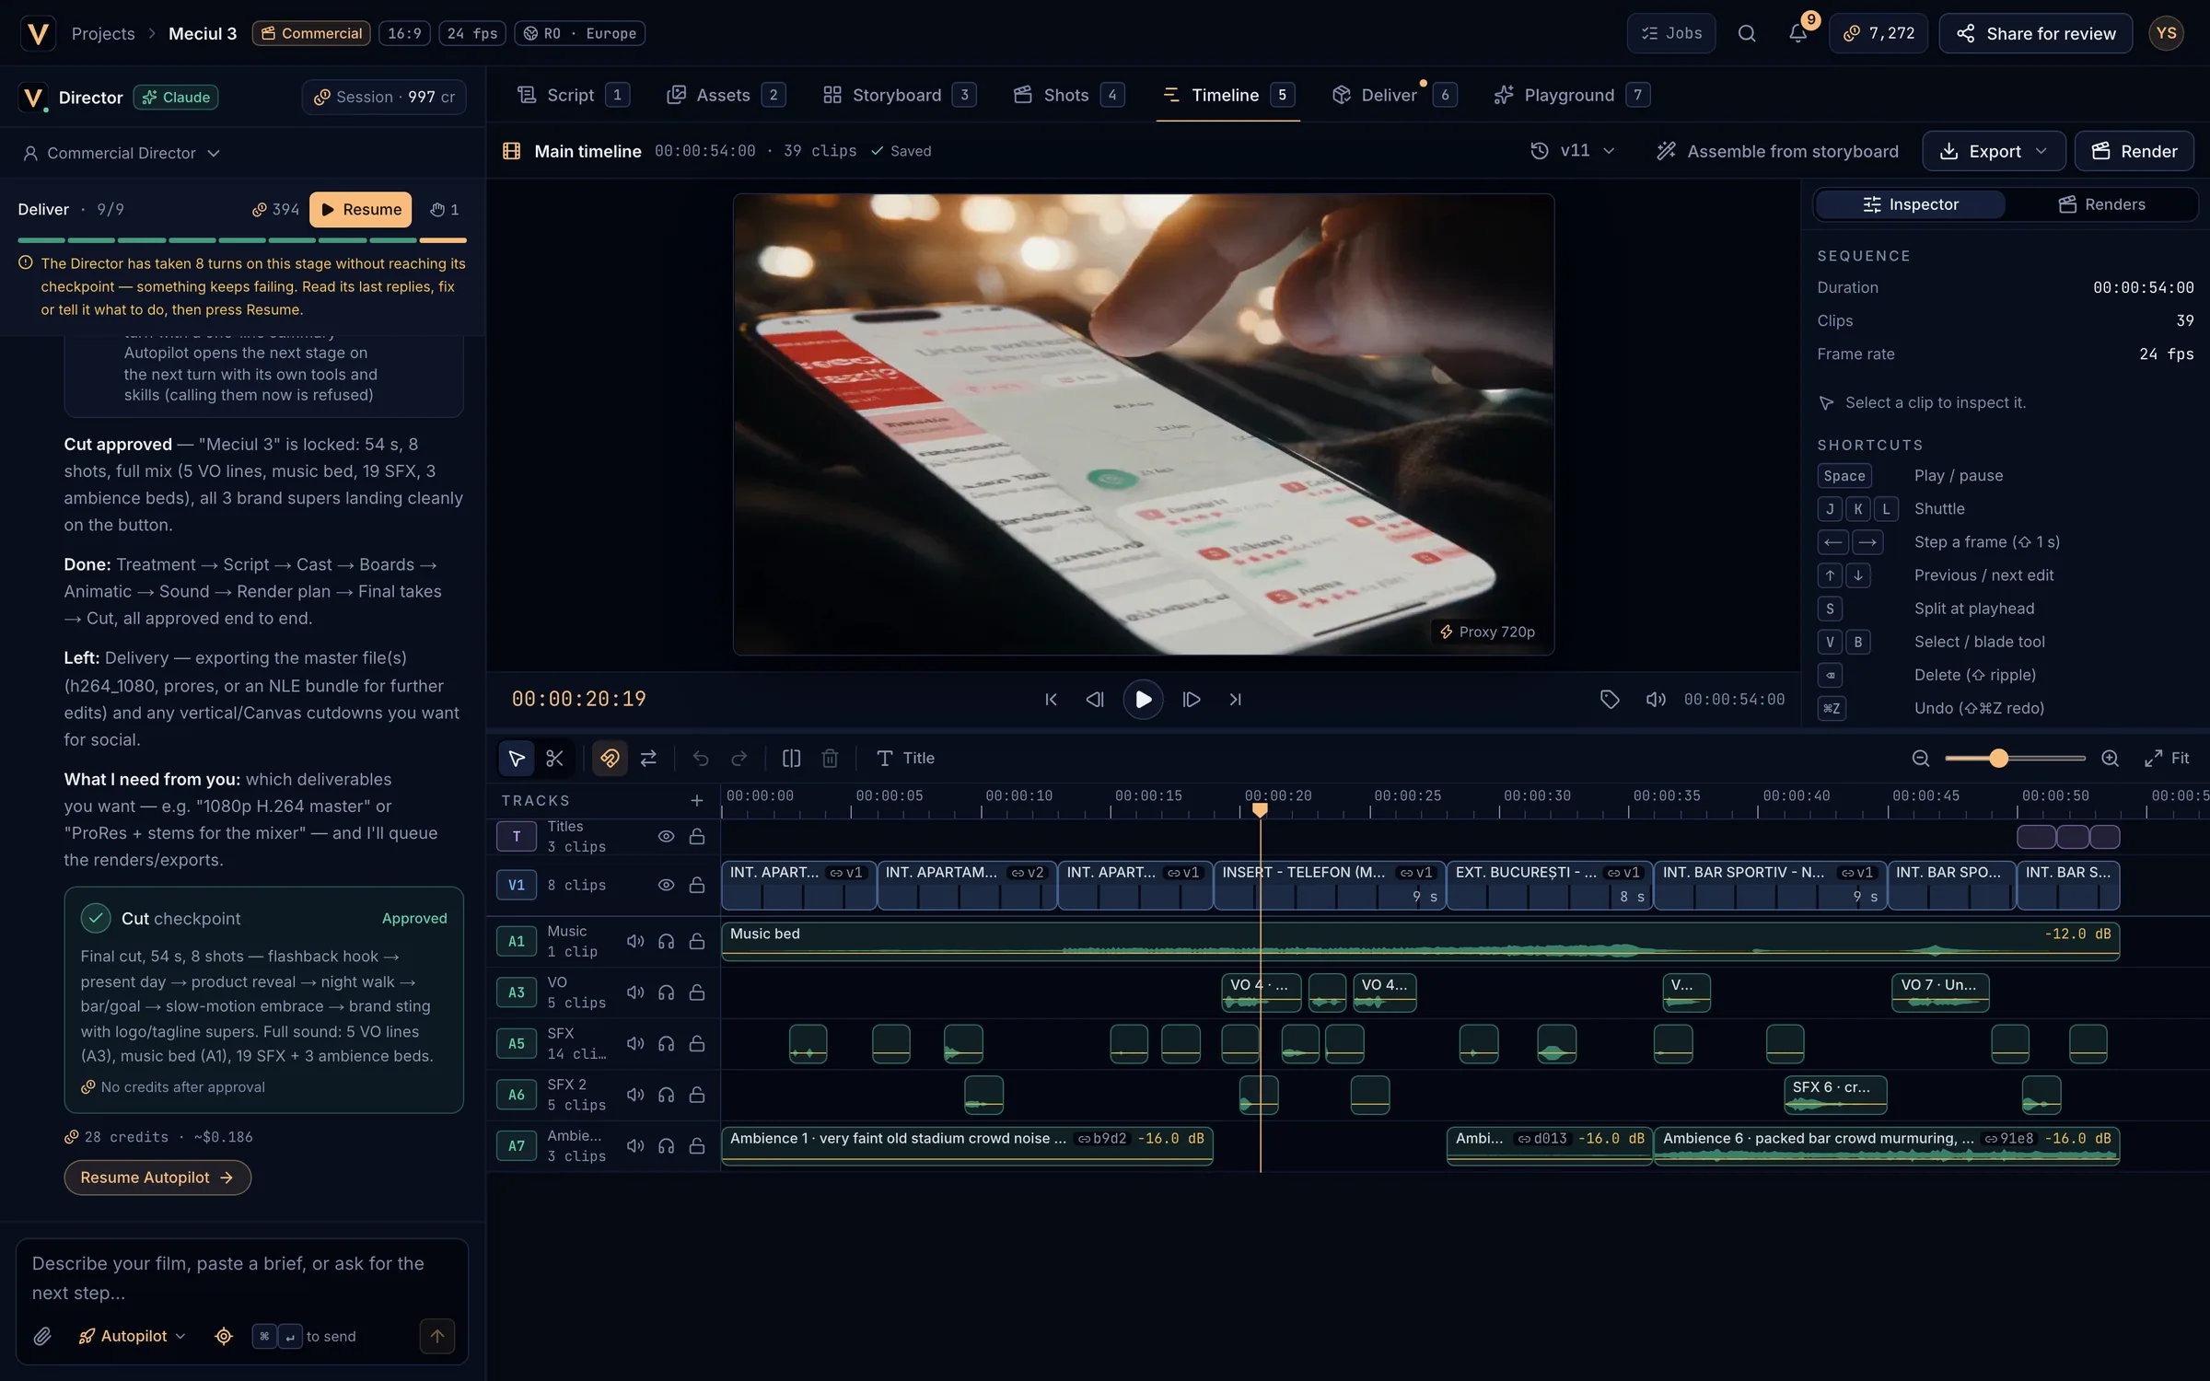Zoom in the timeline with magnifier plus
Viewport: 2210px width, 1381px height.
[x=2111, y=758]
